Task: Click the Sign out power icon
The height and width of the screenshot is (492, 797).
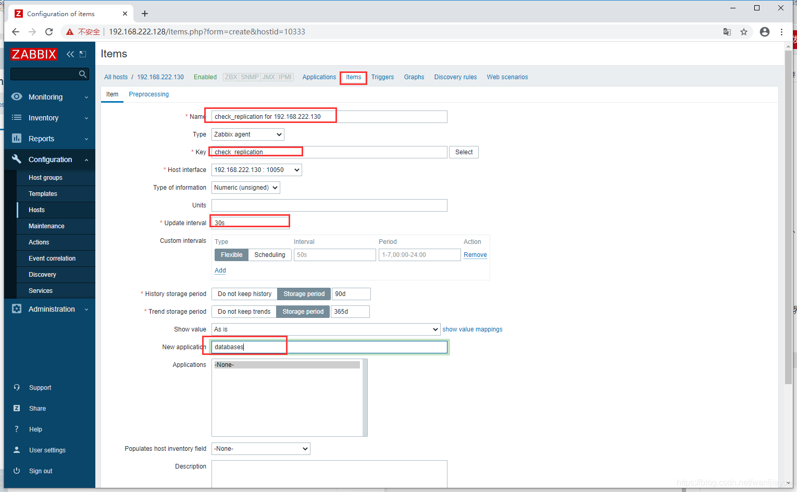Action: (x=17, y=471)
